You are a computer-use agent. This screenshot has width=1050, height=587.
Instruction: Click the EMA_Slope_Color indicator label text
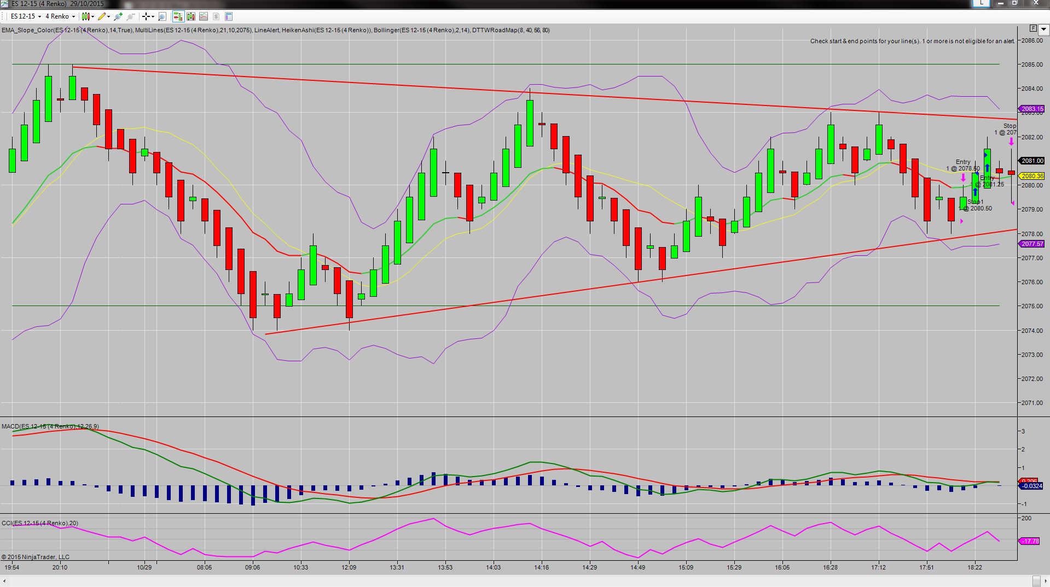67,30
